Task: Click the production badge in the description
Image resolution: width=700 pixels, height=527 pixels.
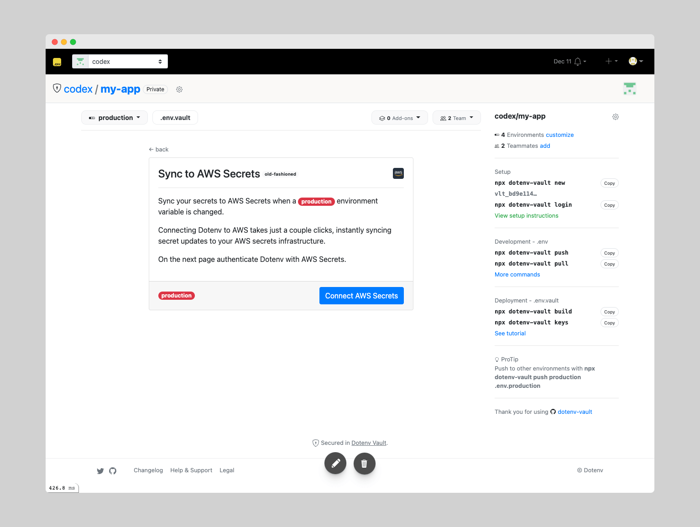Action: point(316,202)
